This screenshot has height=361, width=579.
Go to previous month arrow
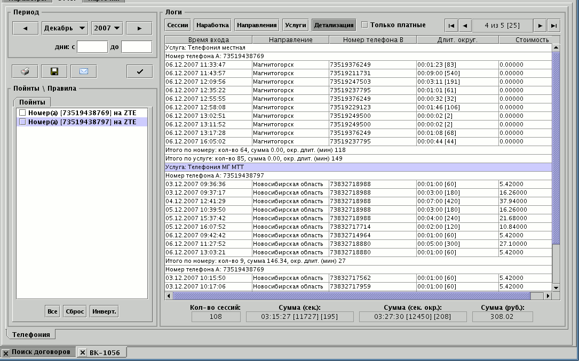25,28
